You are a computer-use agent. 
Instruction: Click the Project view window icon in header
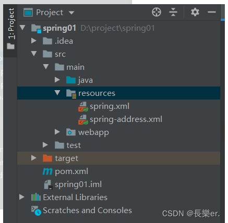click(x=28, y=13)
